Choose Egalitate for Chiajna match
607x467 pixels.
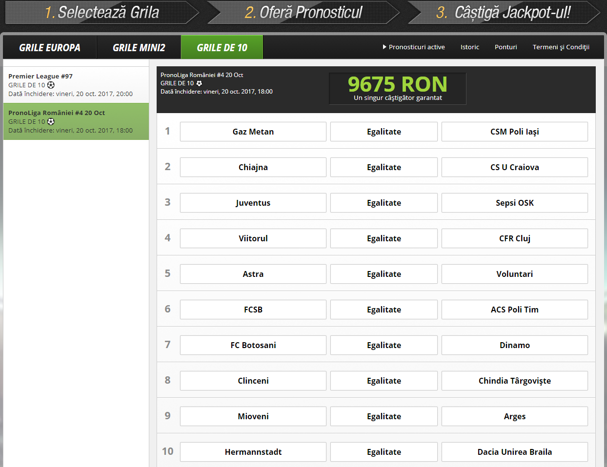click(384, 167)
